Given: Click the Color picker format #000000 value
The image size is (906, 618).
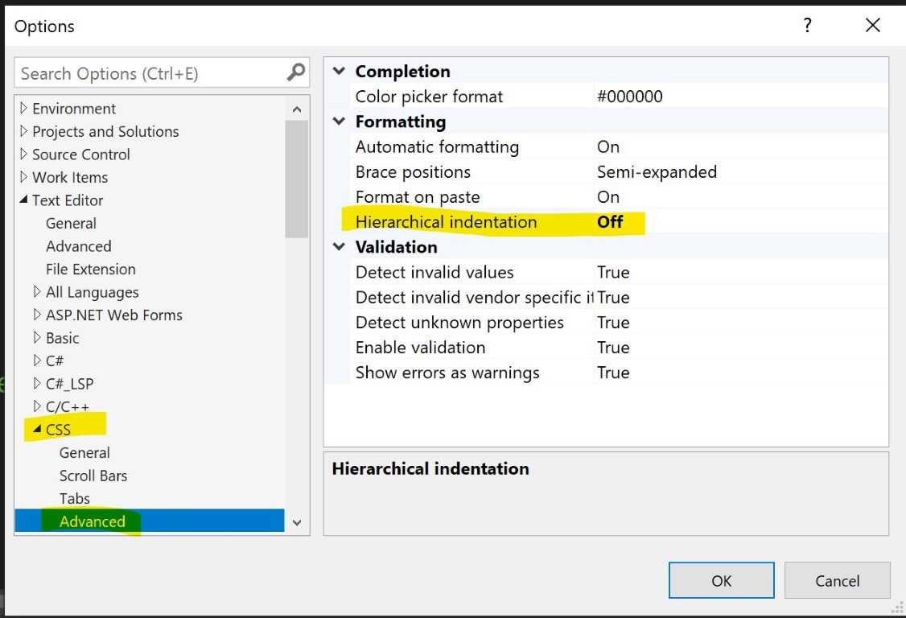Looking at the screenshot, I should pyautogui.click(x=630, y=97).
